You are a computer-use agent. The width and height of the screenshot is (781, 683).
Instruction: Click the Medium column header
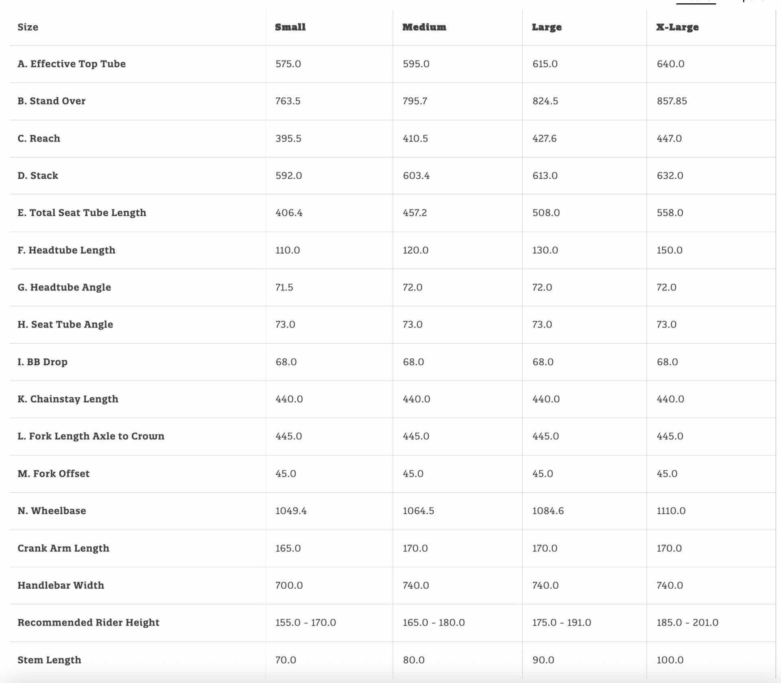(424, 27)
